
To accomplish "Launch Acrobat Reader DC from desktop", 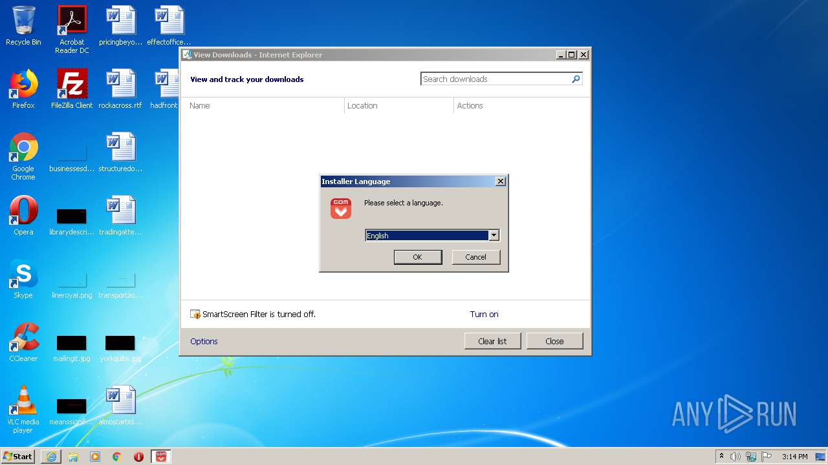I will (x=72, y=30).
